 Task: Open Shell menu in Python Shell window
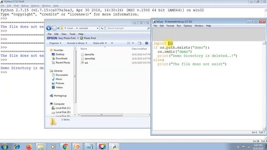coord(16,6)
